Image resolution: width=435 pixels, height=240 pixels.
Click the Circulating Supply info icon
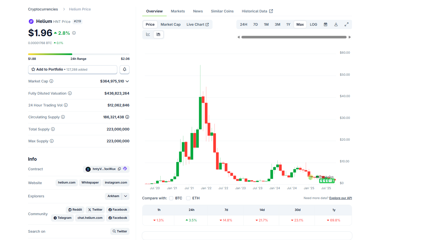(x=63, y=117)
